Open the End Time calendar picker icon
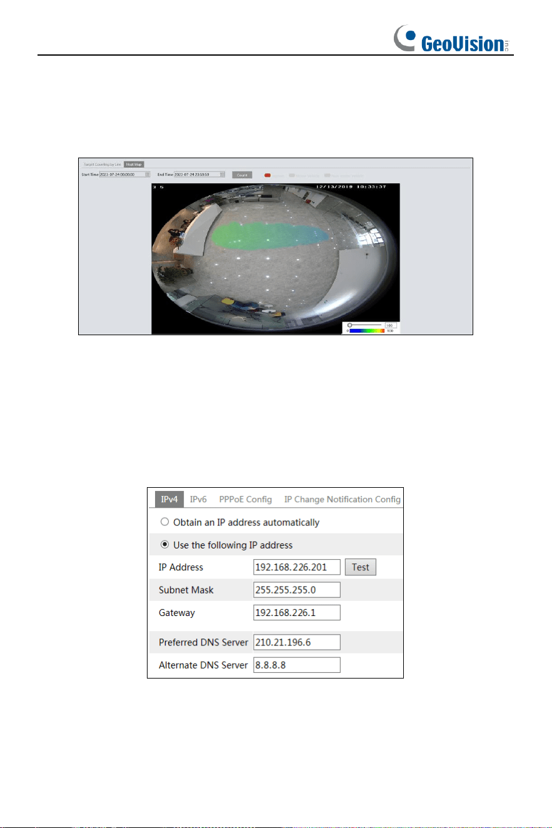The image size is (552, 828). tap(223, 174)
